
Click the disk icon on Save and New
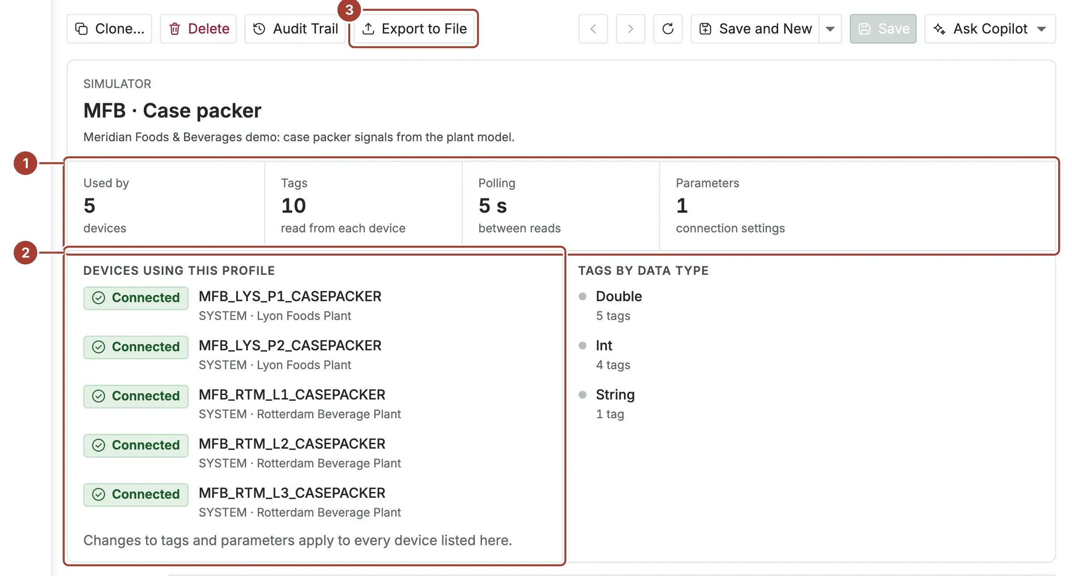[x=705, y=29]
